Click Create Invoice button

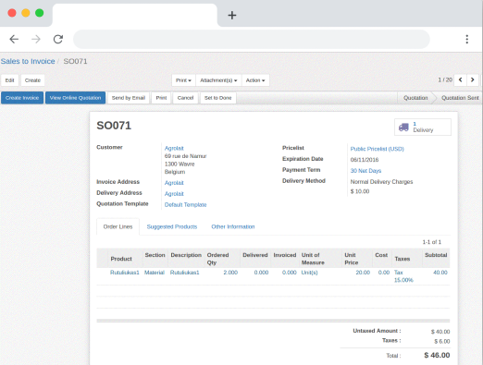[22, 98]
